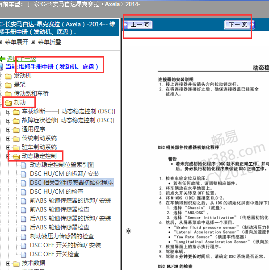Go to next page with 下一页 button
269x270 pixels.
240,25
